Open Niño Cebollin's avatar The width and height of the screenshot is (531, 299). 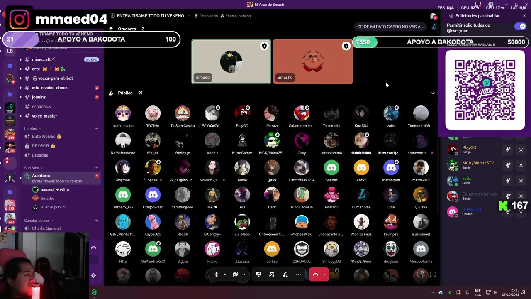click(302, 195)
